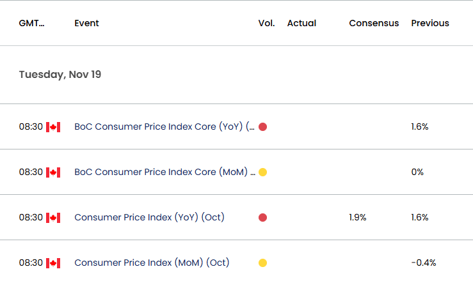Click the Canada flag on BoC CPI Core YoY row
473x283 pixels.
(53, 127)
